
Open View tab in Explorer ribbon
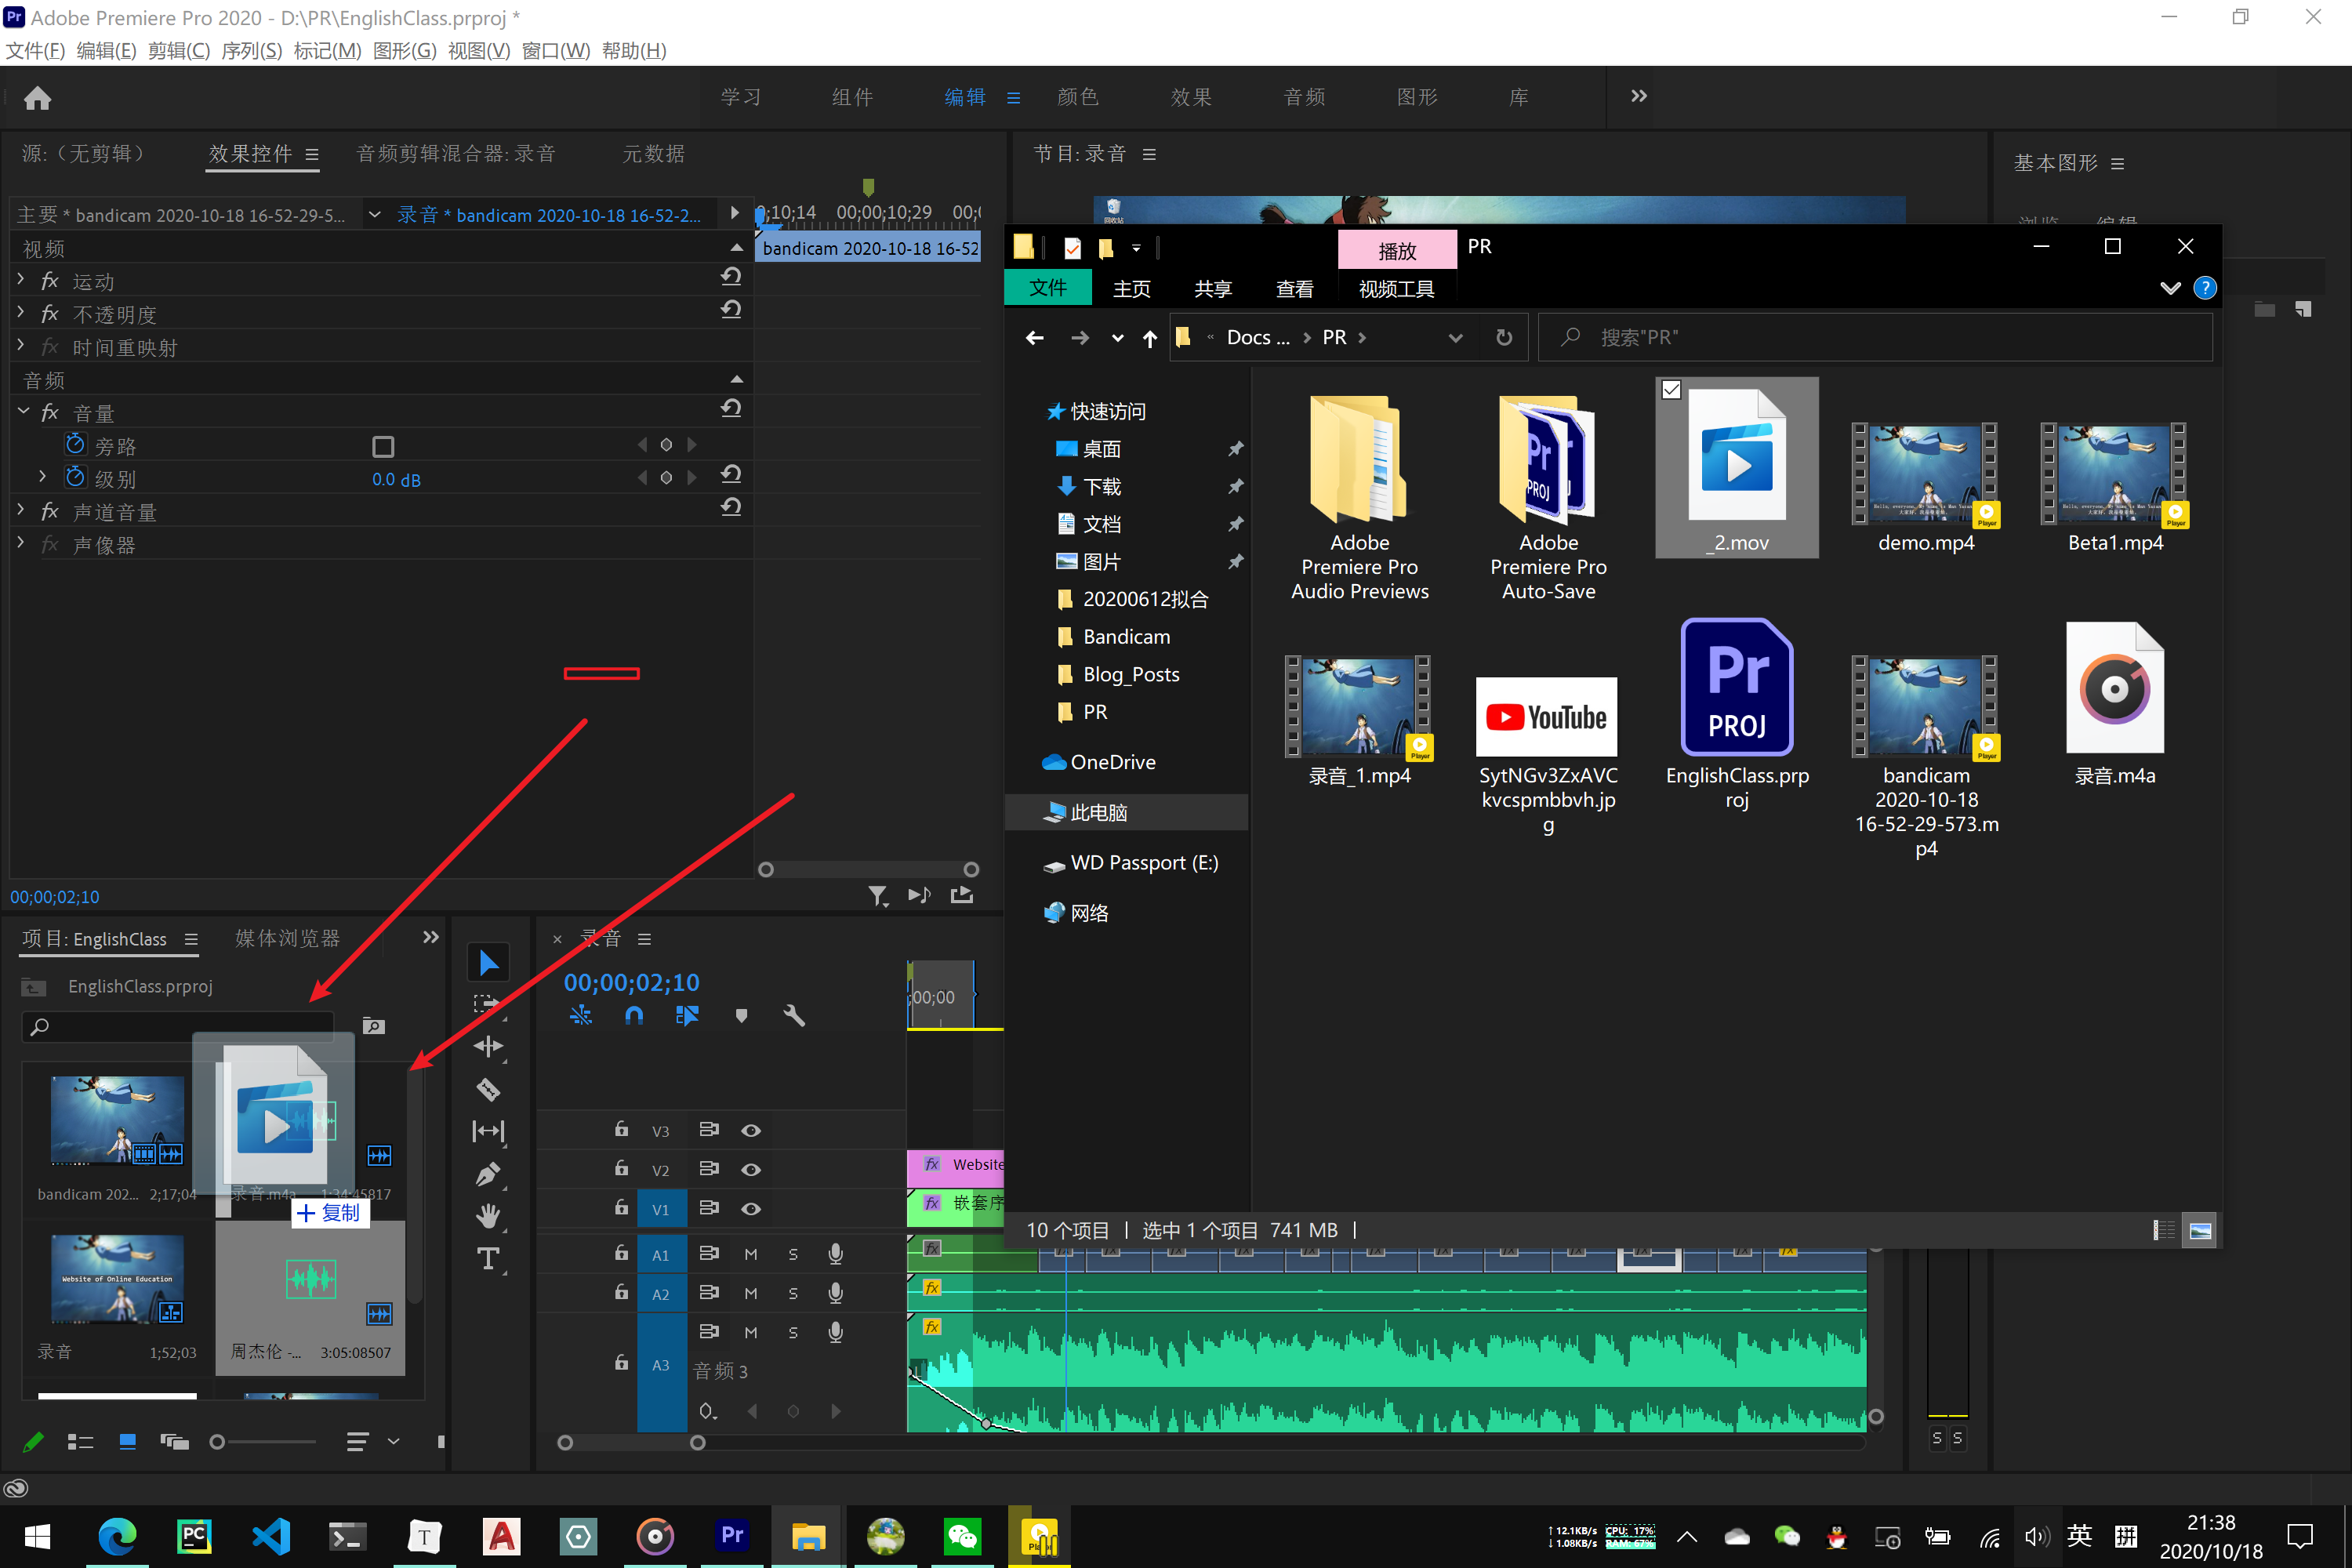click(1294, 289)
